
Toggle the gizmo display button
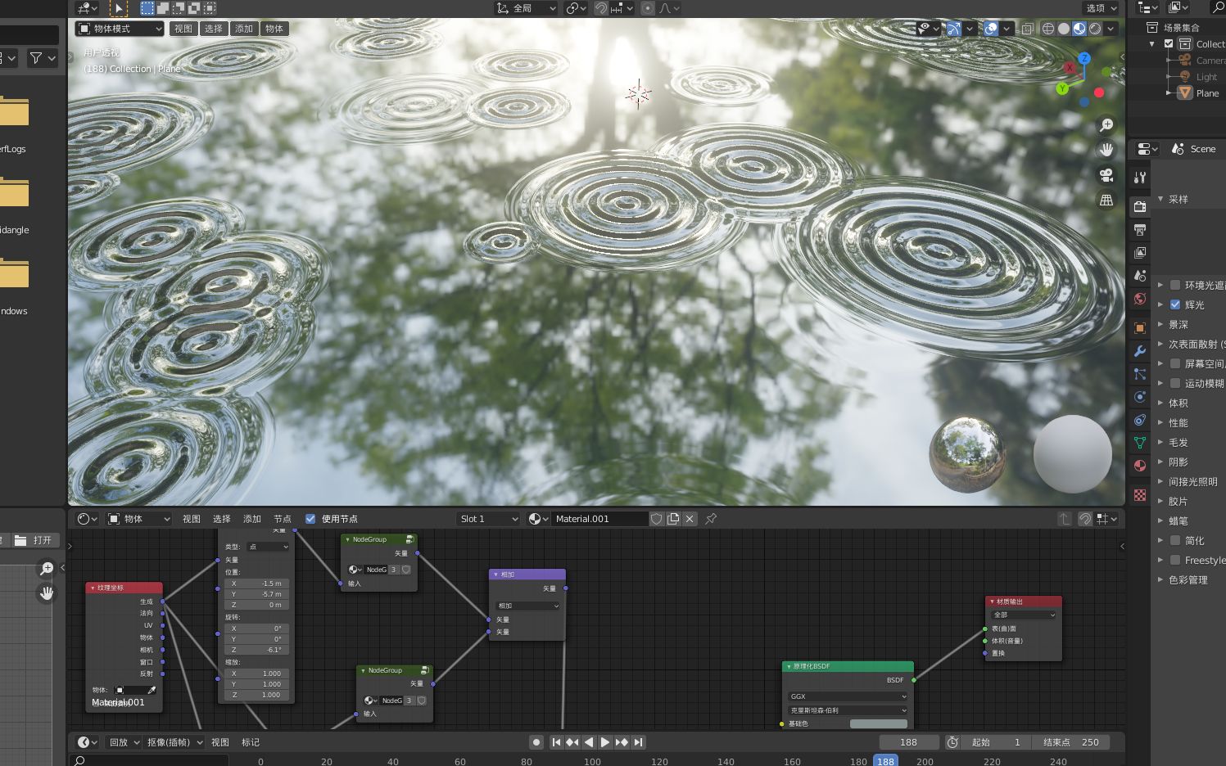pos(954,29)
